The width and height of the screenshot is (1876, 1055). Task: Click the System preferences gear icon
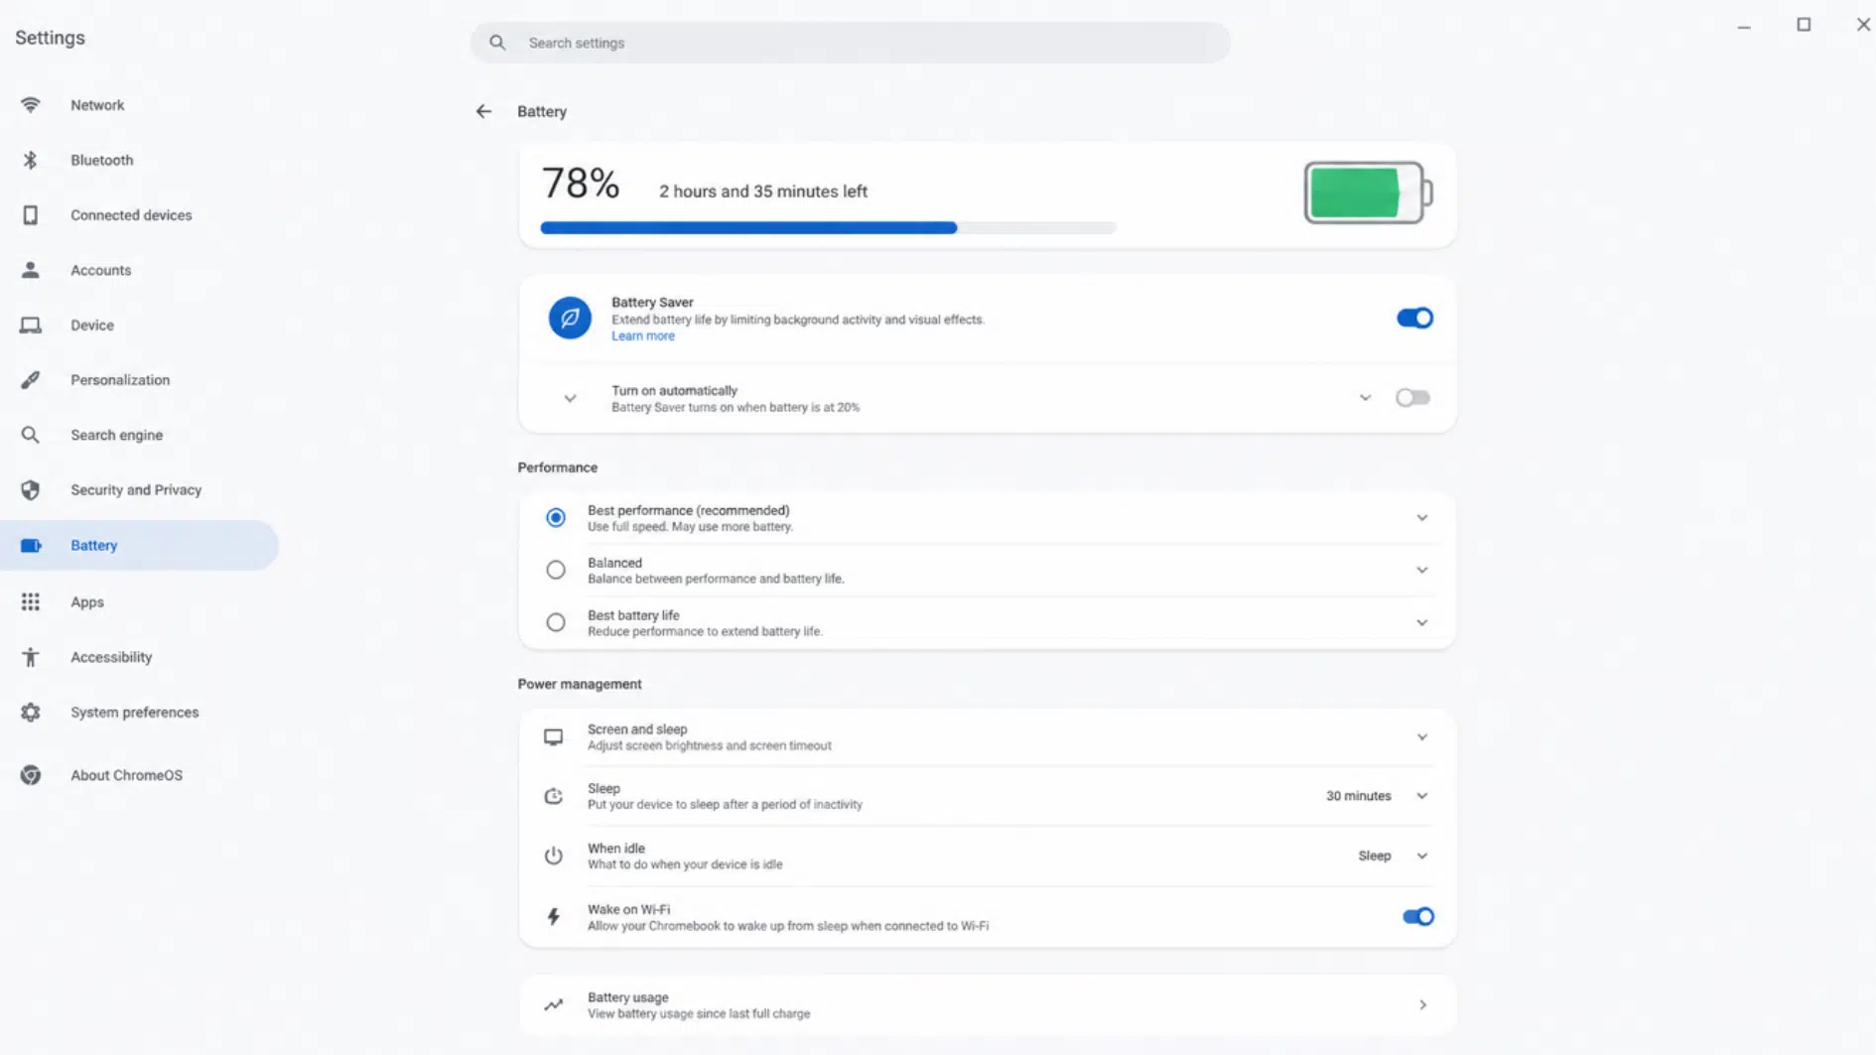pyautogui.click(x=31, y=713)
